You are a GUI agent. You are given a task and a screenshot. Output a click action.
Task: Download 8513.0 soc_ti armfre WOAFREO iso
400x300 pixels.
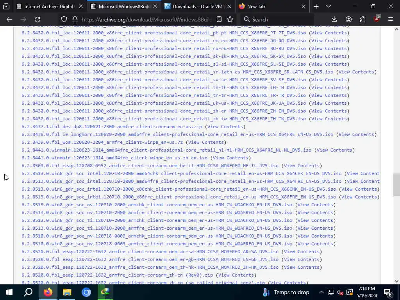(157, 228)
